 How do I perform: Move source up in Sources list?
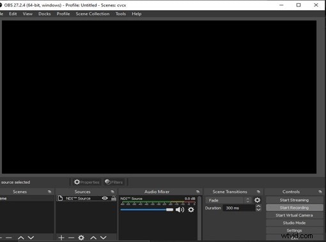tap(93, 238)
